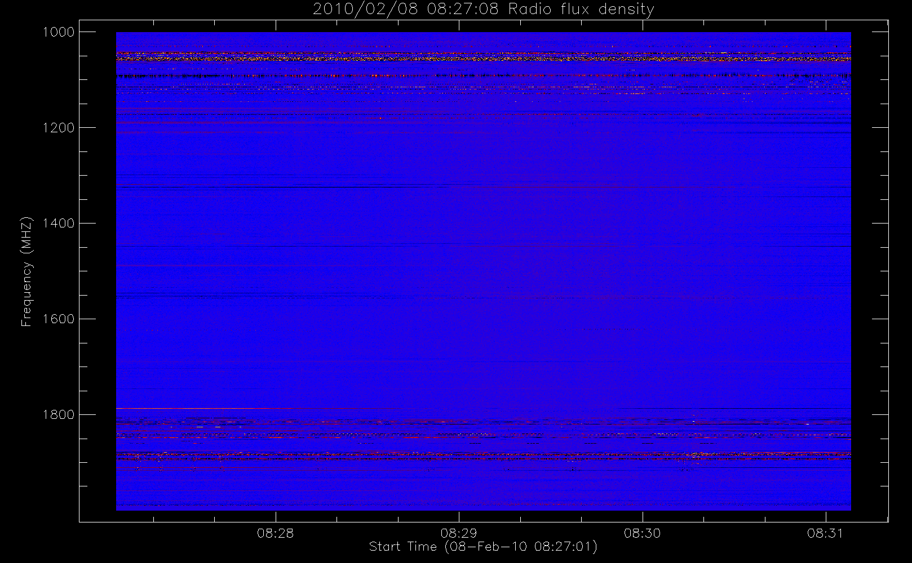Click the 08:31 time tick label
The image size is (912, 563).
825,533
